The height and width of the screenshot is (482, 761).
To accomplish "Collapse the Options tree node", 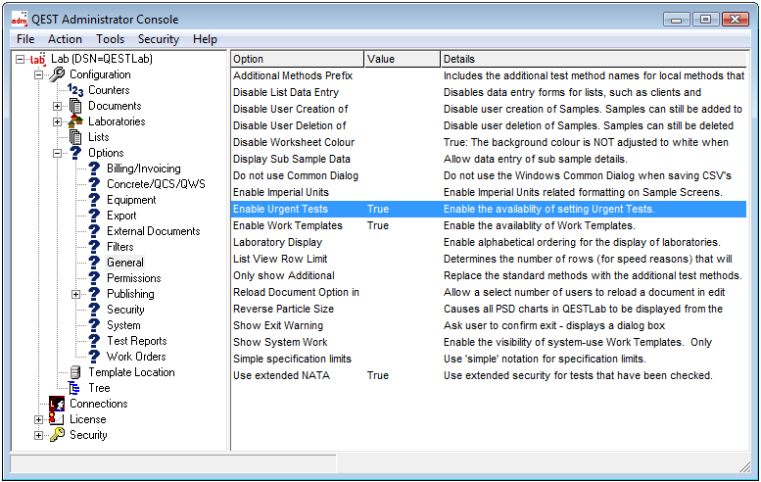I will click(58, 153).
